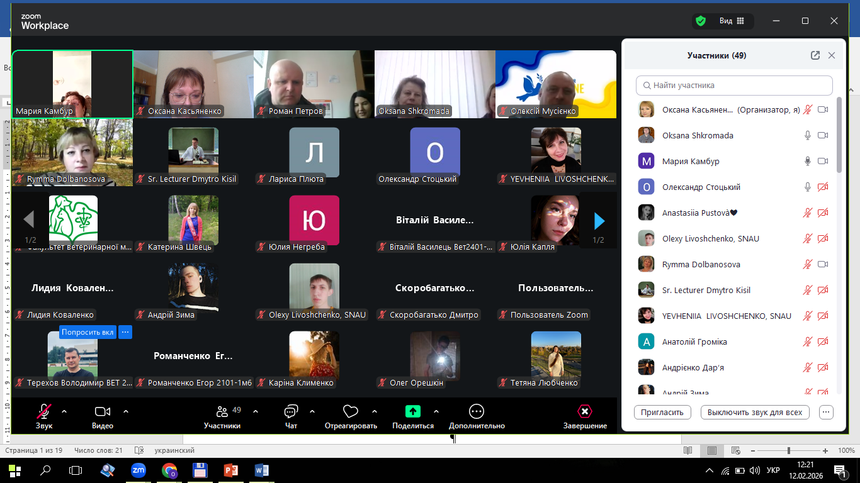Toggle camera with the Видео button
The height and width of the screenshot is (483, 860).
tap(103, 412)
